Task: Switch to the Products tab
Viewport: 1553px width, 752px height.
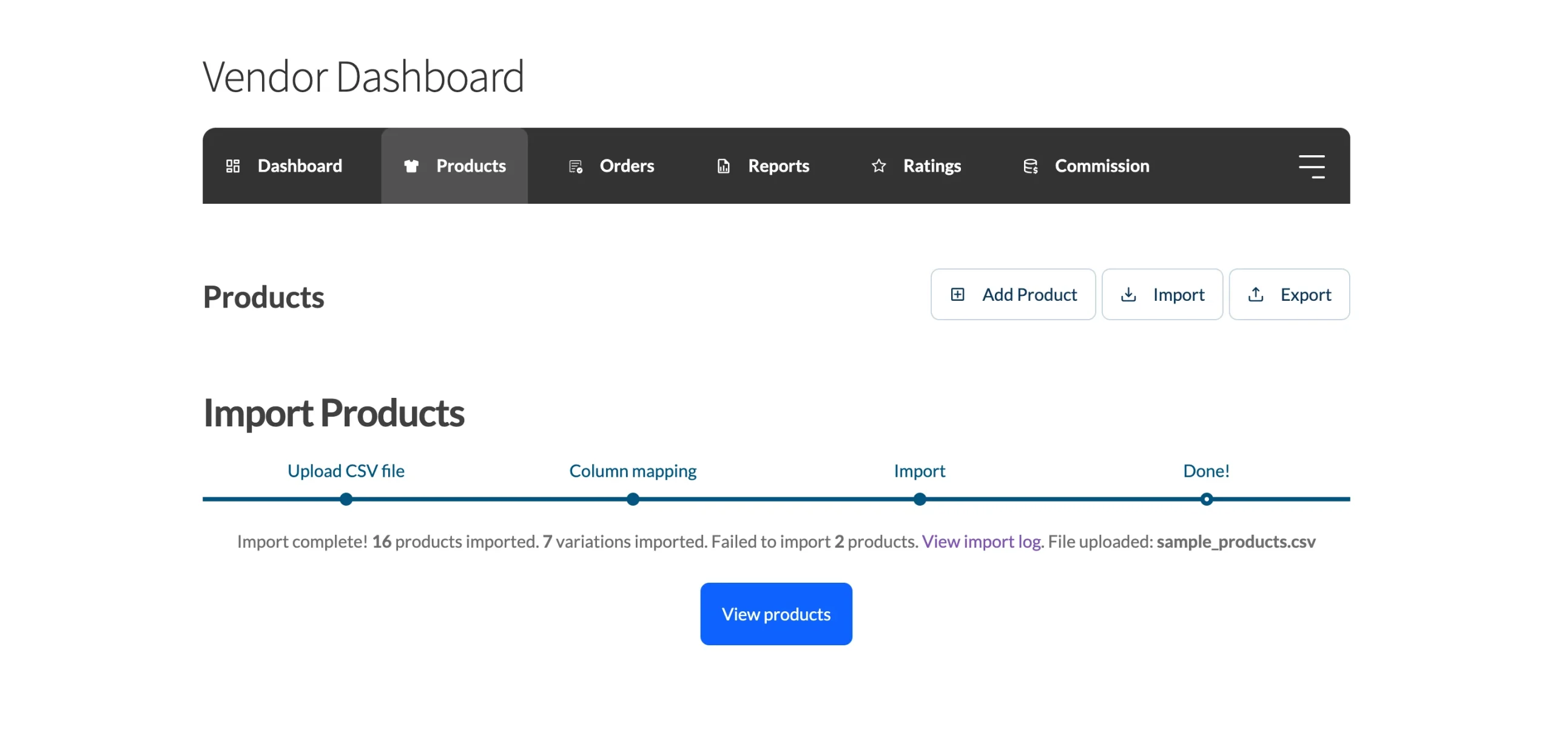Action: pyautogui.click(x=454, y=166)
